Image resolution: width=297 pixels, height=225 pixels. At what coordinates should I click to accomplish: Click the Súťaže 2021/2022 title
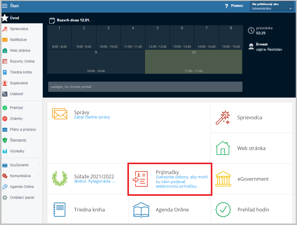(94, 177)
